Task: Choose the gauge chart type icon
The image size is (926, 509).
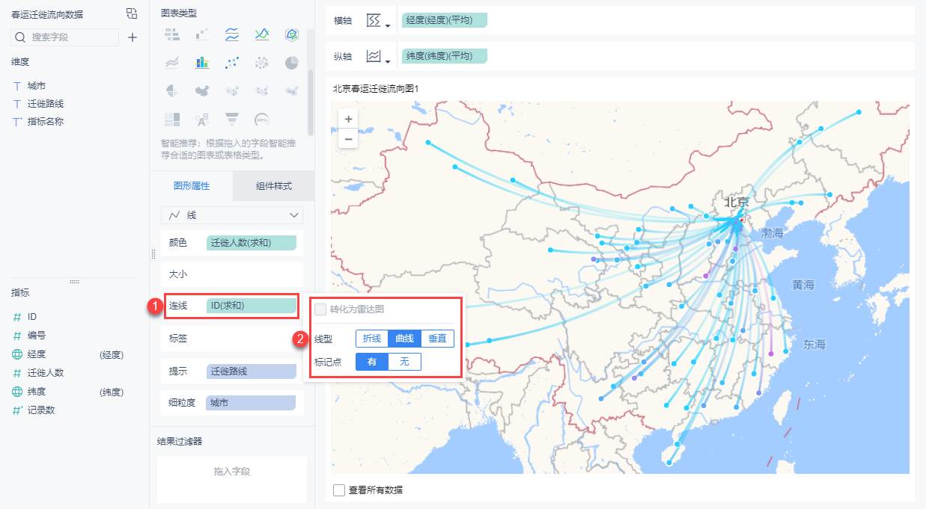Action: click(x=262, y=119)
